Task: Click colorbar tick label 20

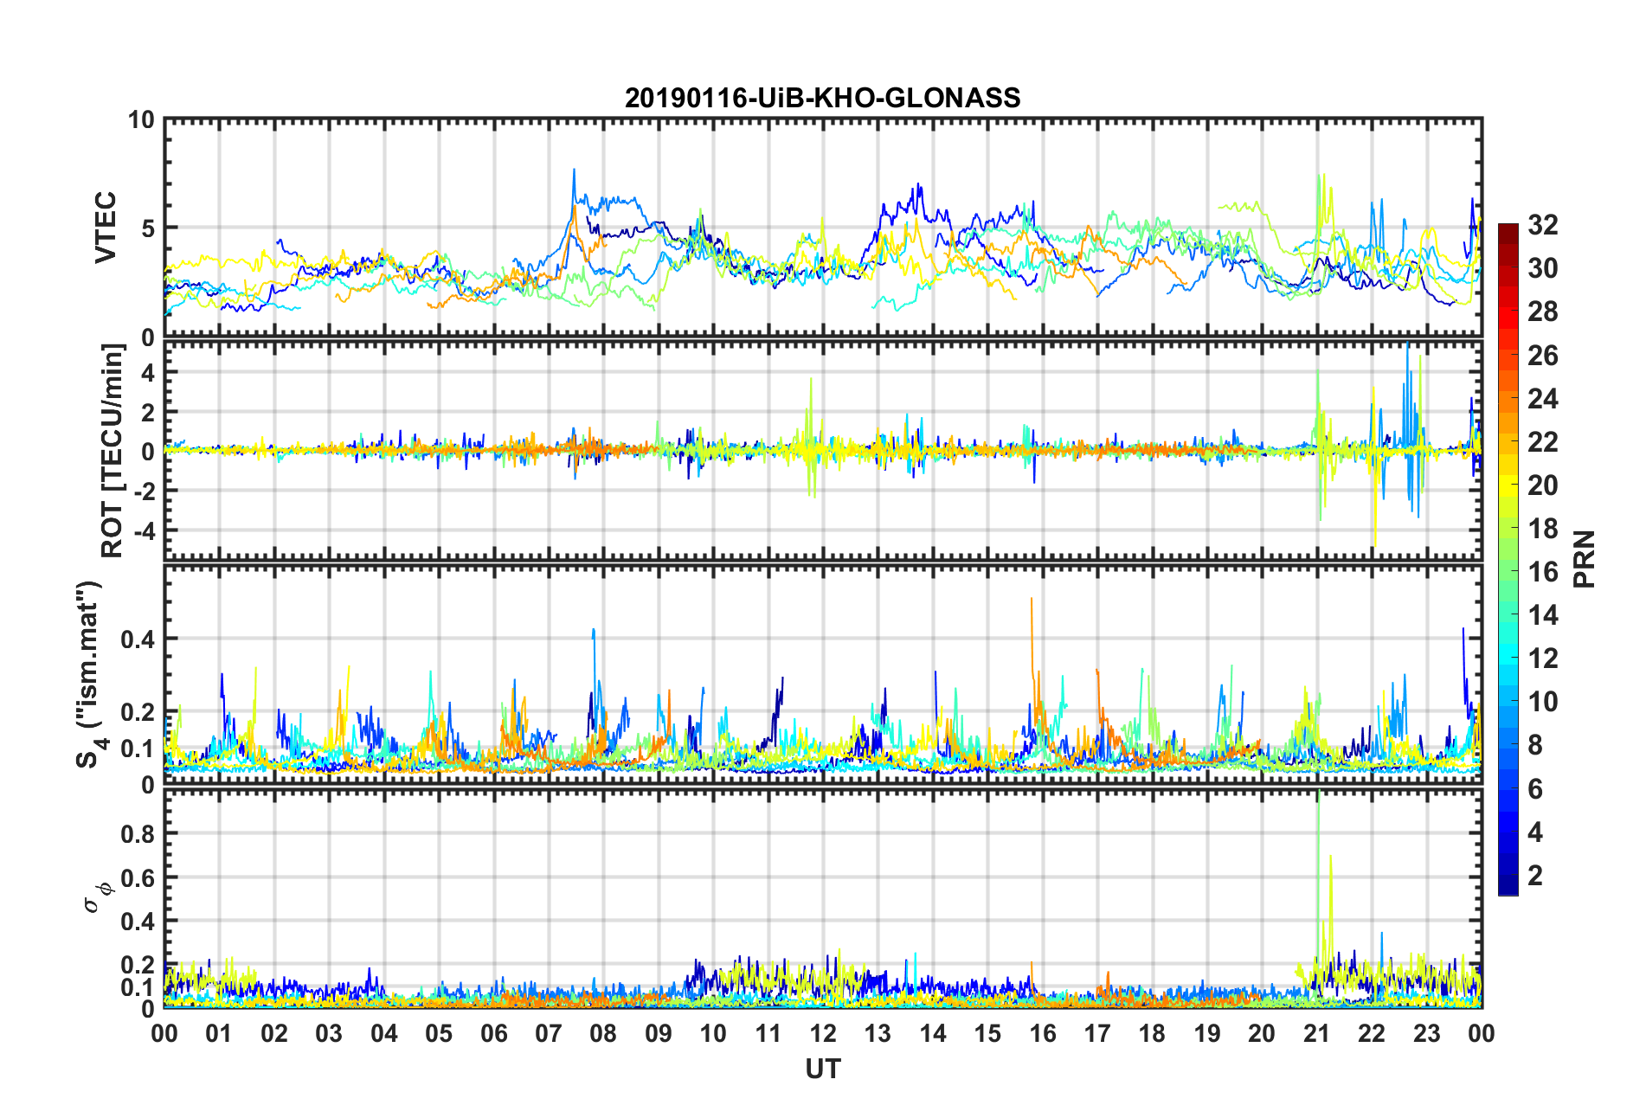Action: coord(1543,485)
